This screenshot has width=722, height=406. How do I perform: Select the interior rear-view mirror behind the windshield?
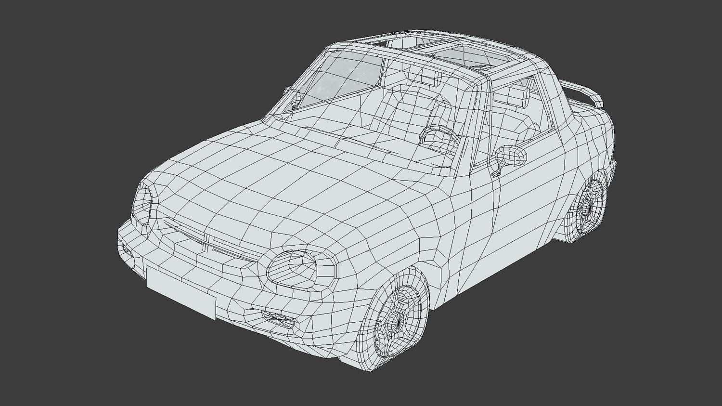[x=430, y=79]
